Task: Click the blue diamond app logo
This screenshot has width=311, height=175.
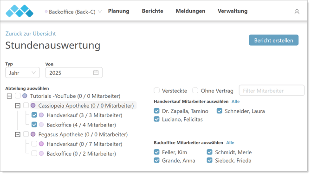Action: (x=19, y=11)
